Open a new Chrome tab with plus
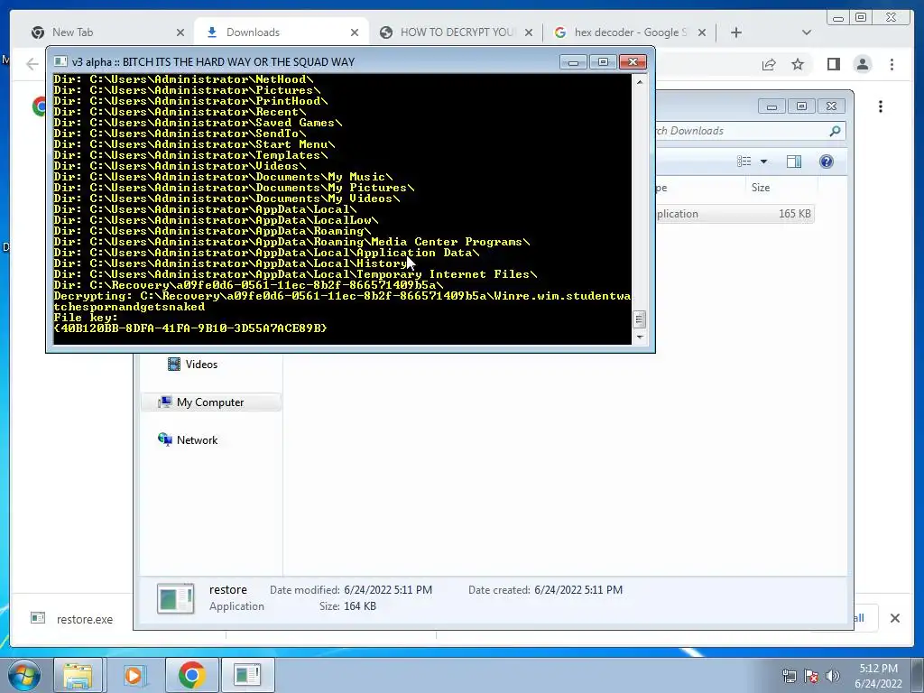Screen dimensions: 924x693 pos(736,32)
